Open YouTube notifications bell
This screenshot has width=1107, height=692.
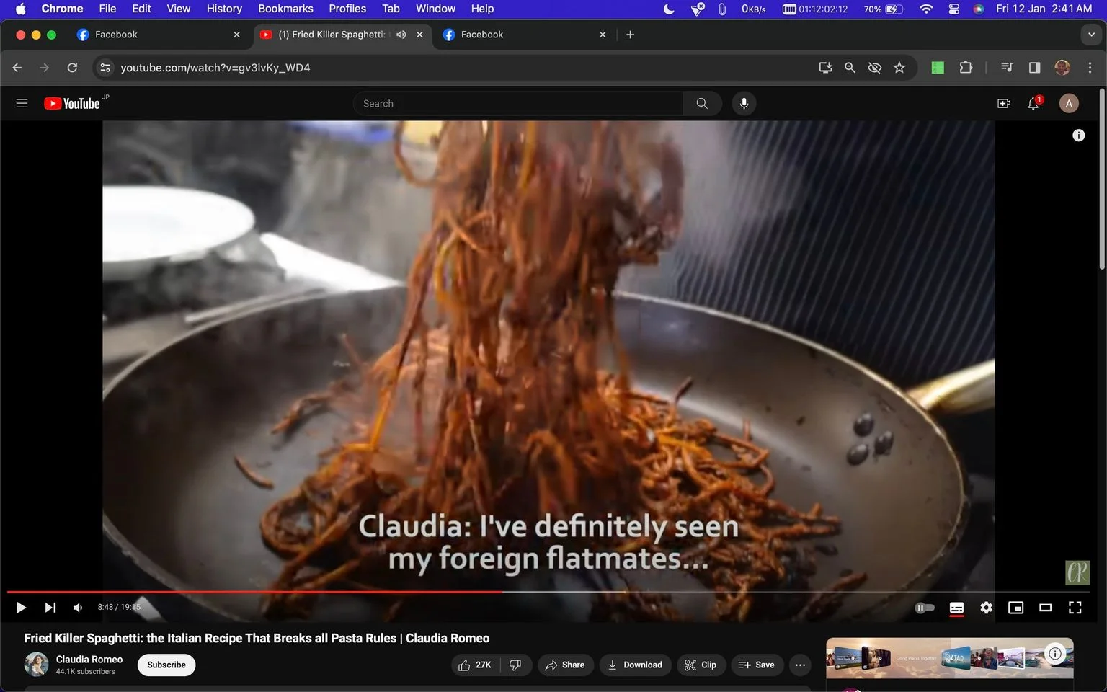(1033, 104)
